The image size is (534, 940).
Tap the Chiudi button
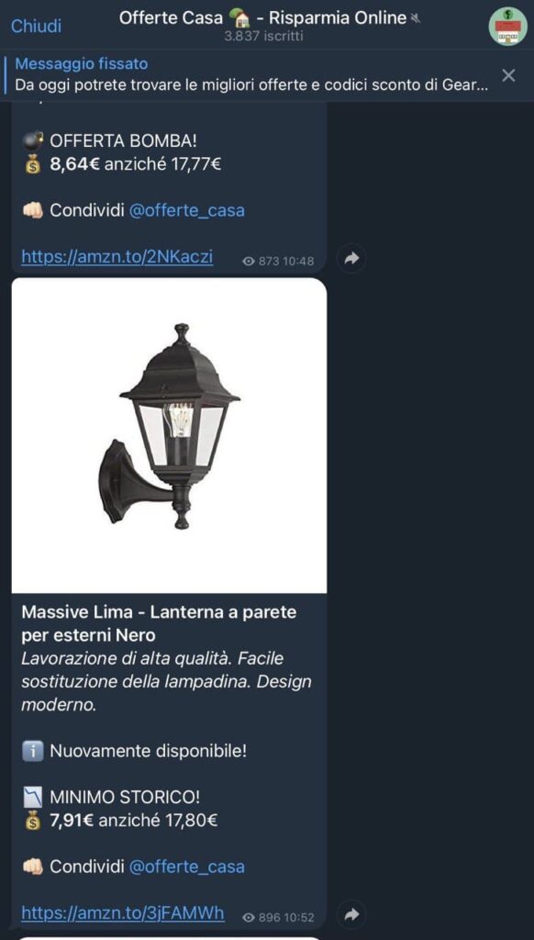(x=36, y=26)
